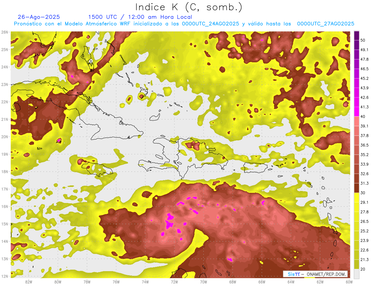Click the latitude label '20N'

5,137
